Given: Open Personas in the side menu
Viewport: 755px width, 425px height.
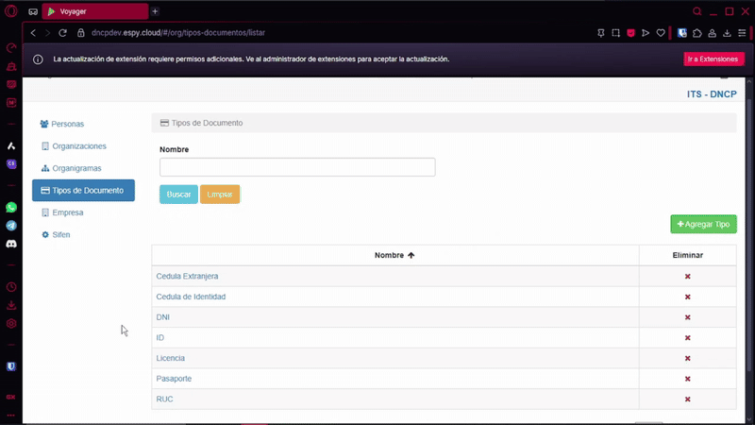Looking at the screenshot, I should pyautogui.click(x=62, y=124).
